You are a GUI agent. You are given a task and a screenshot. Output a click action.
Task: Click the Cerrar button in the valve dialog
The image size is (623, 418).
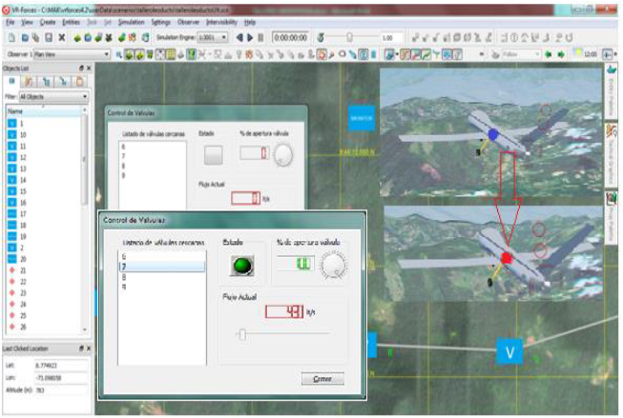pyautogui.click(x=322, y=379)
